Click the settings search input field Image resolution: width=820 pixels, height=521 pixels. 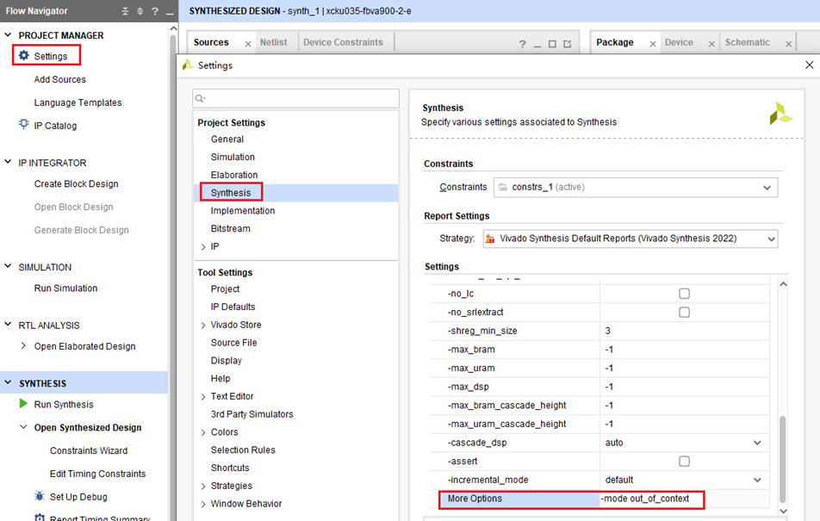coord(295,98)
